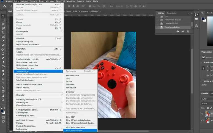
Task: Create new document from current history state
Action: [178, 31]
